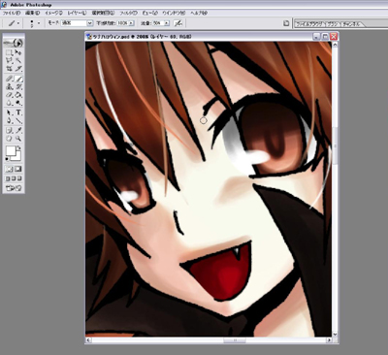Open the ヘルプ (Help) menu

(x=199, y=13)
